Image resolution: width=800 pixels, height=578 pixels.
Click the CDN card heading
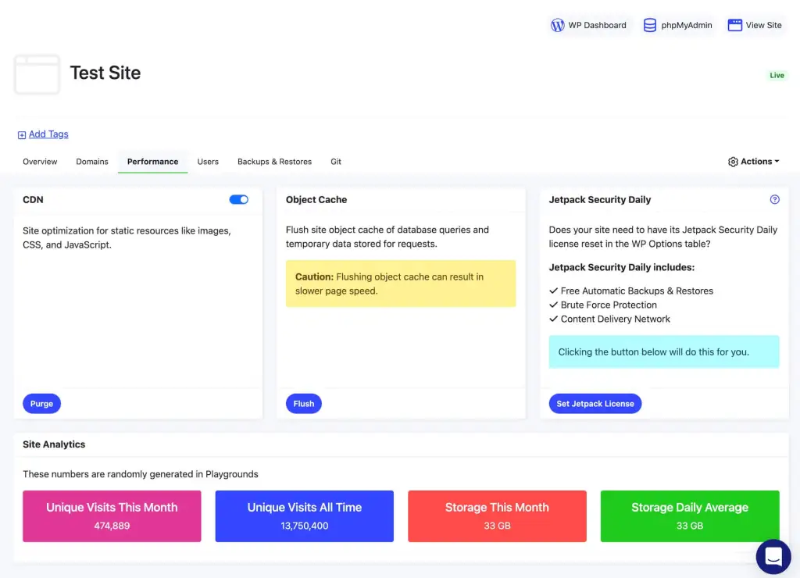pyautogui.click(x=33, y=199)
